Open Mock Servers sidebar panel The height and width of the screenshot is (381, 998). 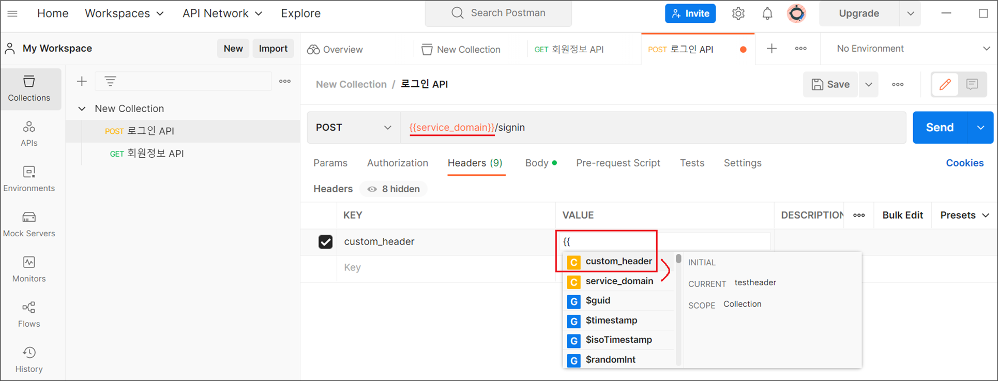pyautogui.click(x=29, y=224)
